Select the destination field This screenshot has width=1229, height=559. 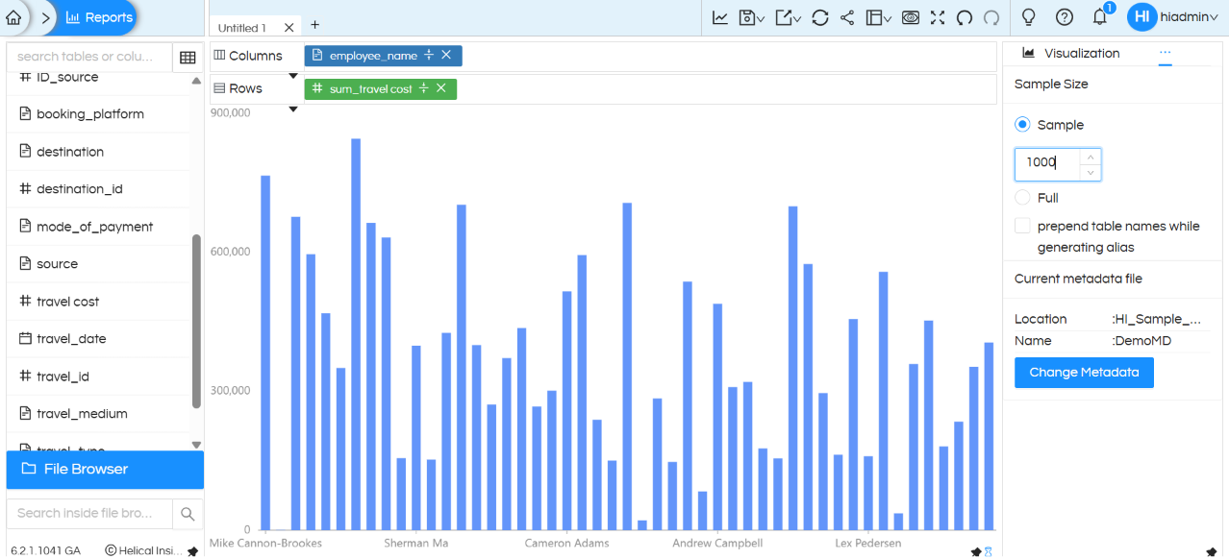98,152
